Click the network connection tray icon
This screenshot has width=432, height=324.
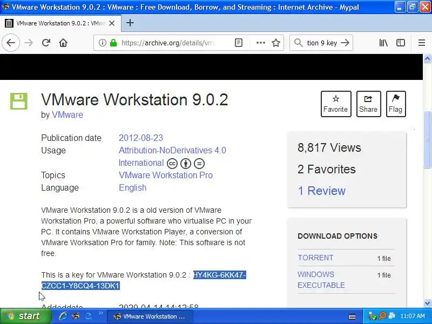click(x=392, y=316)
